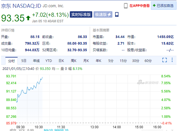Viewport: 177px width, 131px height.
Task: Open the 60分 interval tab
Action: [x=148, y=61]
